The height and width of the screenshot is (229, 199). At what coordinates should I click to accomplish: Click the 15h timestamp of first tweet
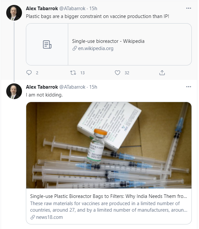pos(93,9)
